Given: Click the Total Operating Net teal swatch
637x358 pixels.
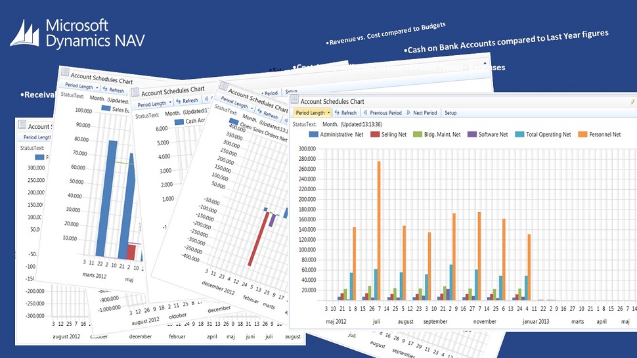Looking at the screenshot, I should (x=519, y=134).
